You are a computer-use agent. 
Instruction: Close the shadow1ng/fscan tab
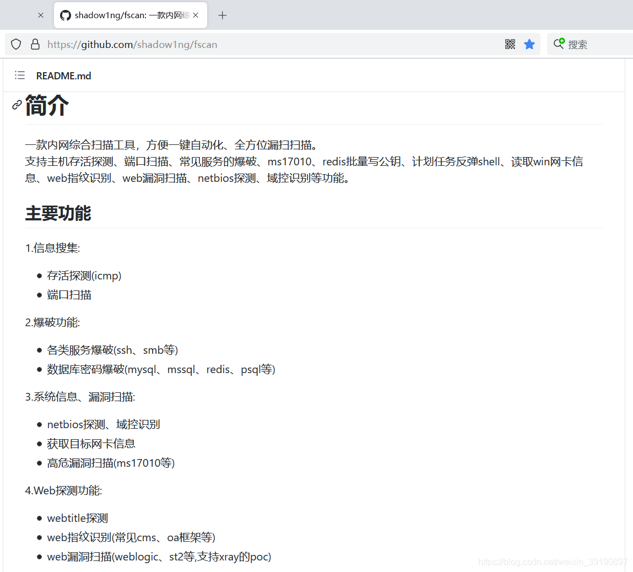pos(196,15)
